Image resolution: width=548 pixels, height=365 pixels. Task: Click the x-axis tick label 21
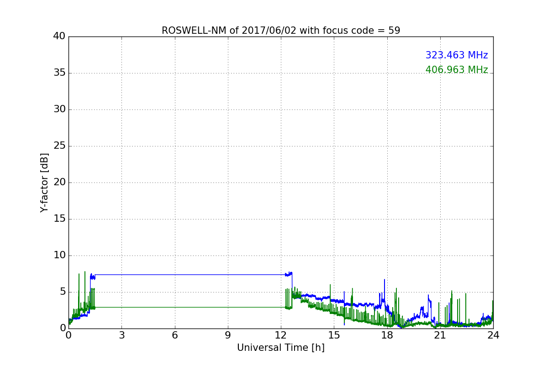tap(440, 335)
